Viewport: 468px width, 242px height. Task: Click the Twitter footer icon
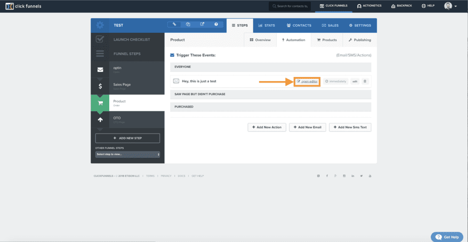(361, 176)
